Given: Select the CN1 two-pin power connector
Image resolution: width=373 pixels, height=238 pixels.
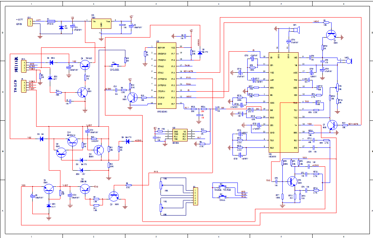Looking at the screenshot, I should point(30,22).
